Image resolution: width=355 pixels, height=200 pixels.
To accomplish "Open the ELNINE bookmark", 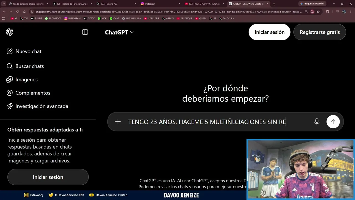I will tap(36, 19).
